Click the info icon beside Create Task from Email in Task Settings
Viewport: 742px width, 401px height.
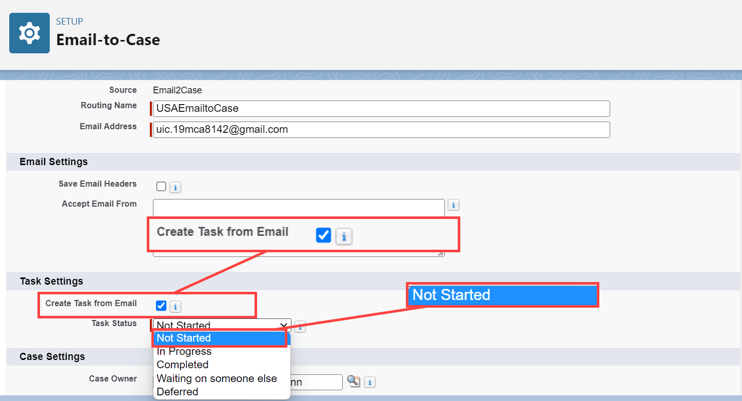pos(175,306)
